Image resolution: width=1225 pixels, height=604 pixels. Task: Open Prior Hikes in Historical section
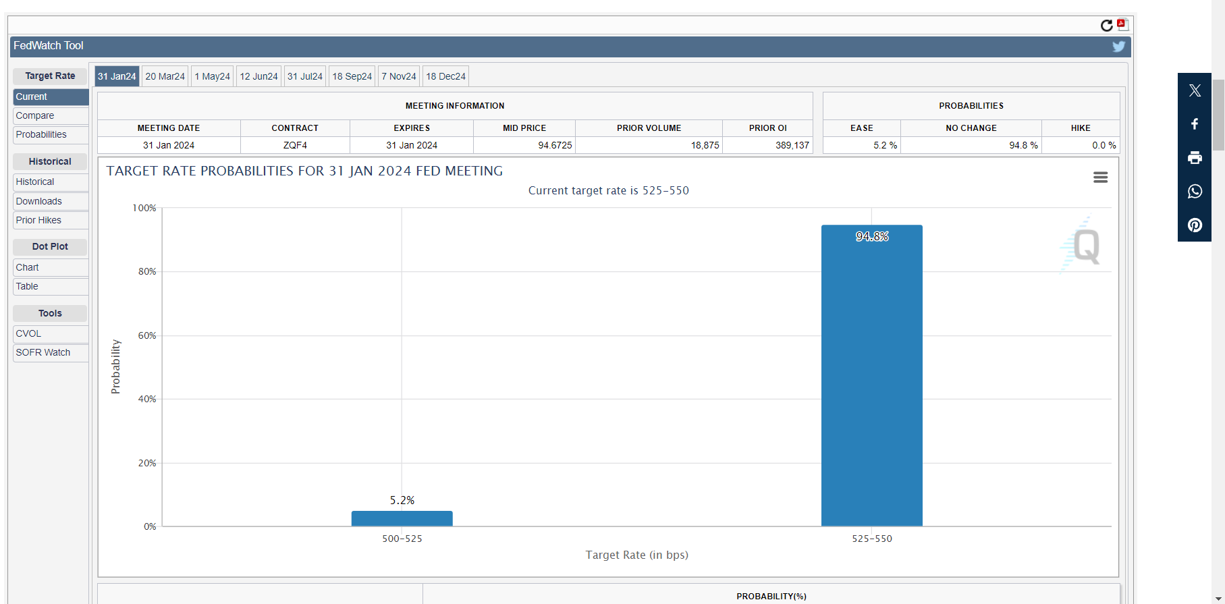coord(51,220)
